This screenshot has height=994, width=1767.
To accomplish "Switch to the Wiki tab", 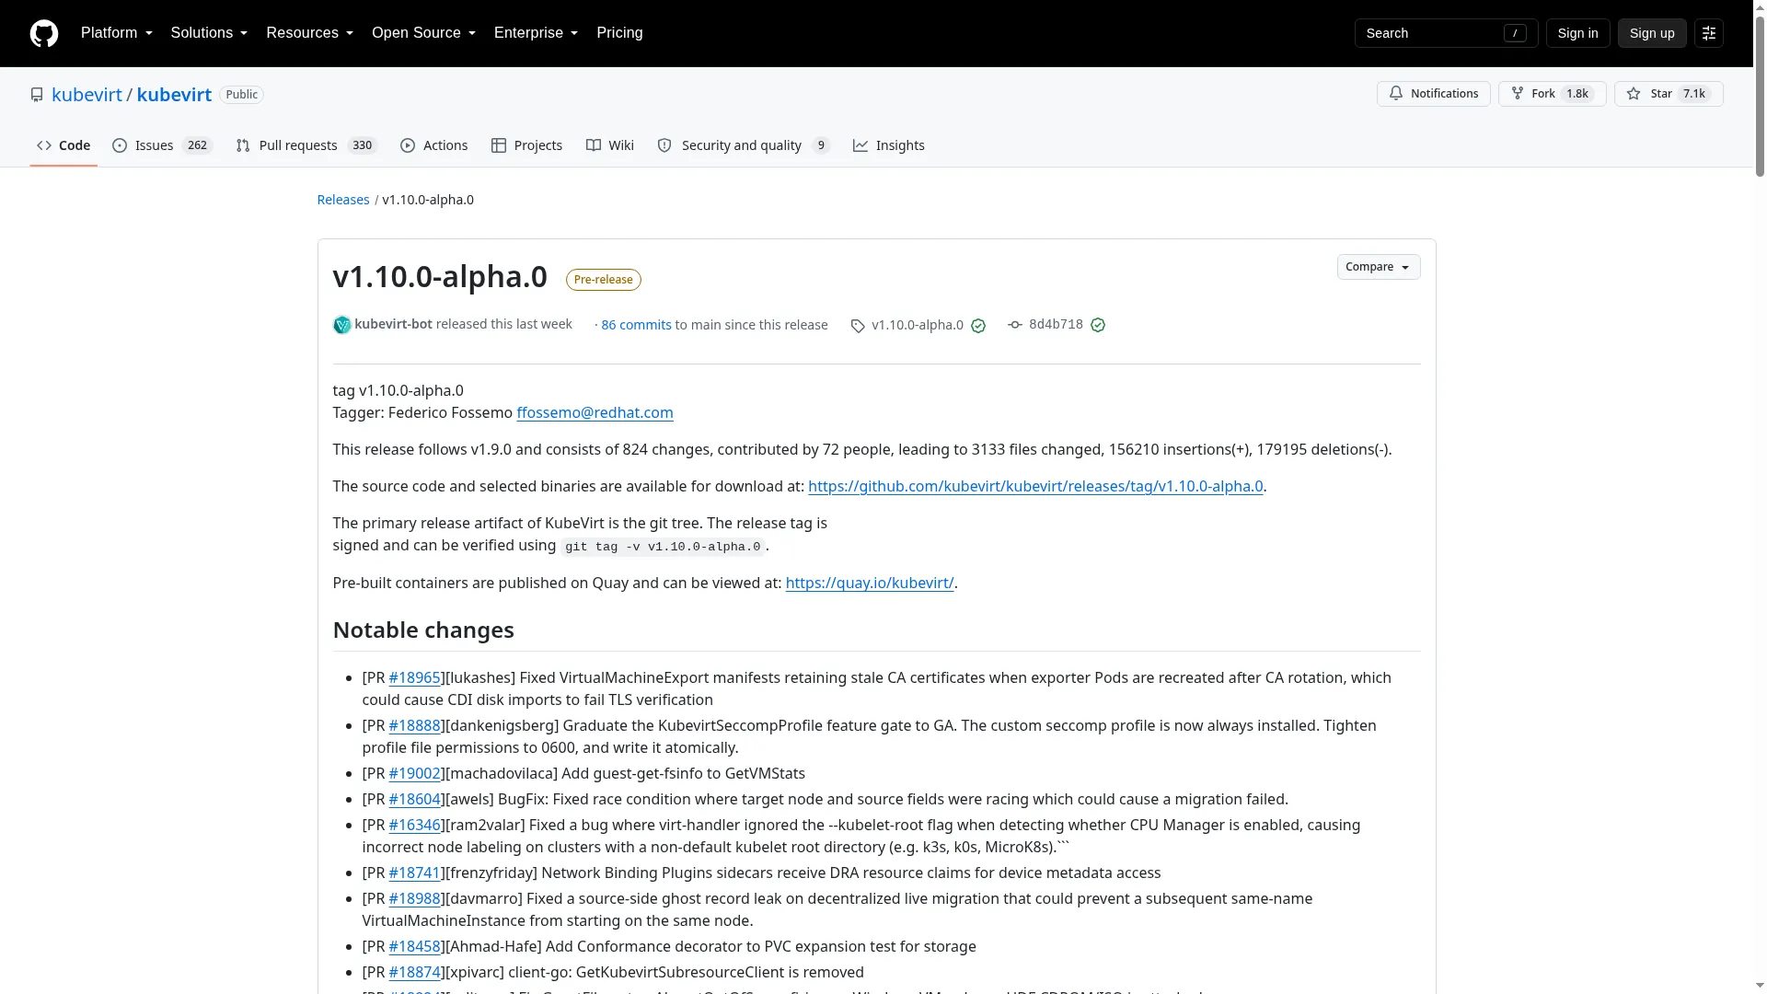I will tap(609, 145).
